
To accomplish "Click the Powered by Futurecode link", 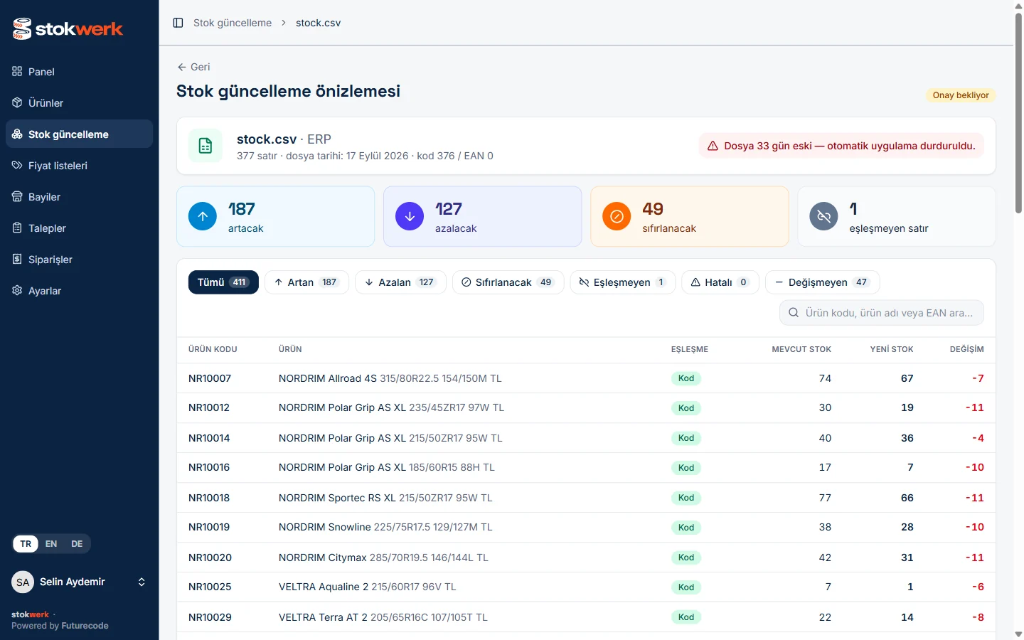I will pos(60,626).
